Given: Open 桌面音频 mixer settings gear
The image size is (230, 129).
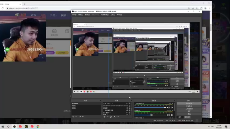Looking at the screenshot, I should point(172,115).
